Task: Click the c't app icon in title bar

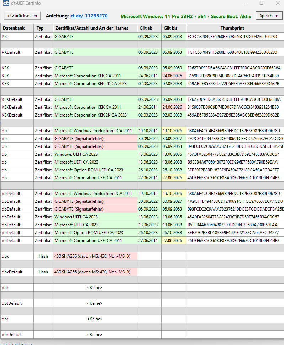Action: point(6,3)
